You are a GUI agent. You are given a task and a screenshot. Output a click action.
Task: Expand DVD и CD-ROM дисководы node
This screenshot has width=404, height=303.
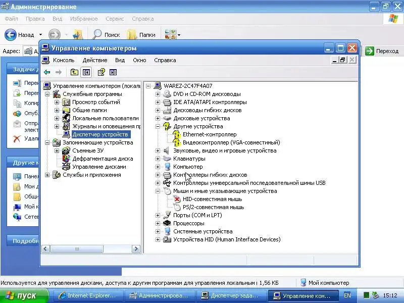pyautogui.click(x=158, y=94)
